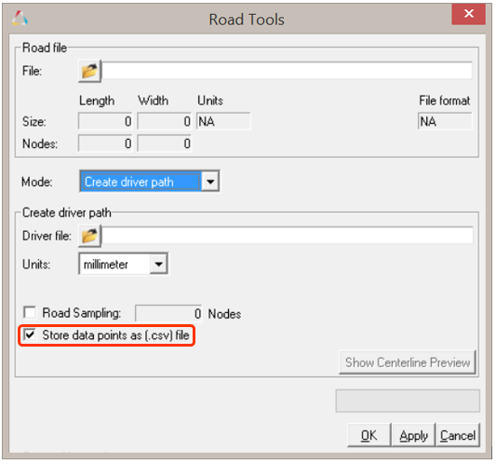Viewport: 496px width, 464px height.
Task: Click the Size Width value field
Action: click(x=164, y=121)
